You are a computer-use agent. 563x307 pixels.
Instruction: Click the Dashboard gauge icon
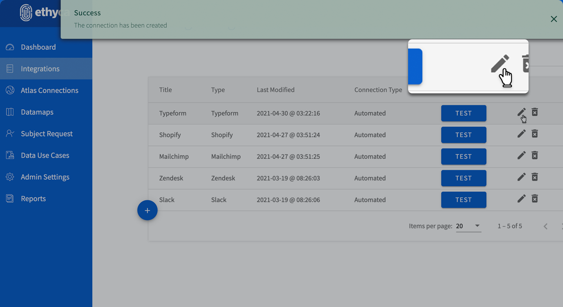pos(10,47)
